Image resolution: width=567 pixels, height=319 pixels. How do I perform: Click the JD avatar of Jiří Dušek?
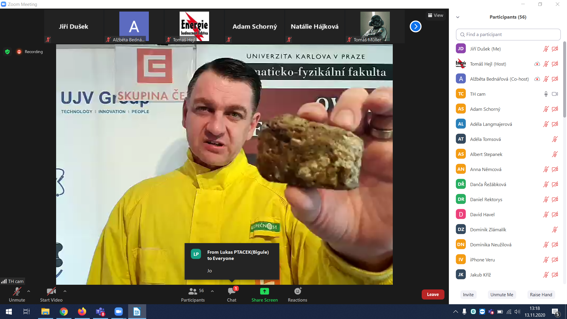click(x=461, y=49)
